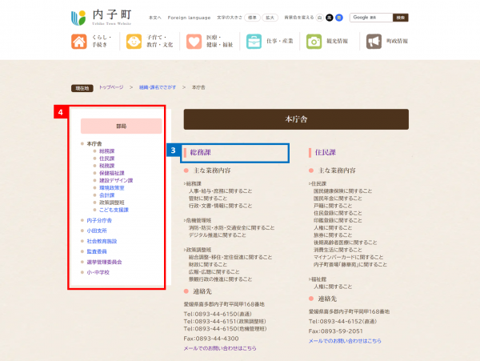Open 子育て・教育・文化 menu label
Viewport: 480px width, 361px height.
[160, 41]
